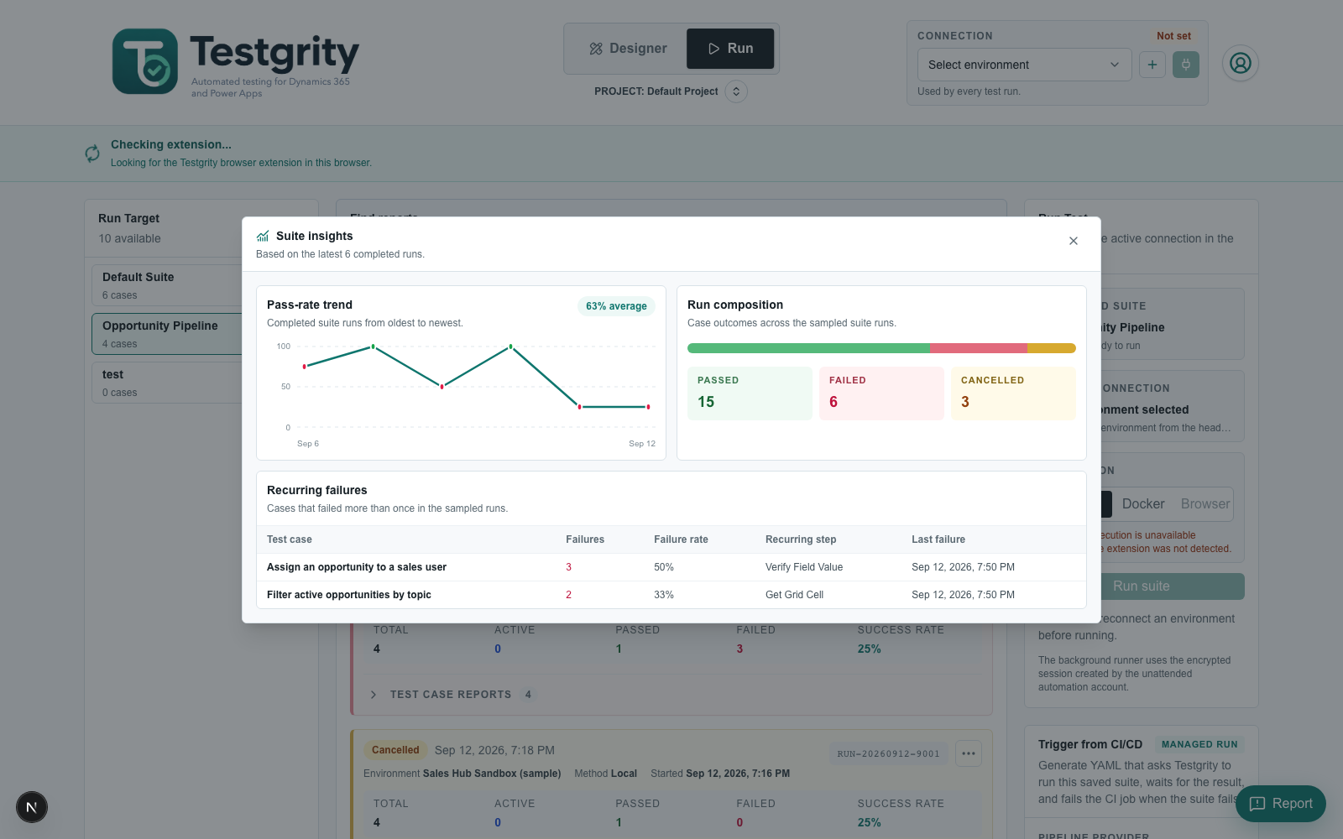Switch to the Run tab
Viewport: 1343px width, 839px height.
click(730, 49)
